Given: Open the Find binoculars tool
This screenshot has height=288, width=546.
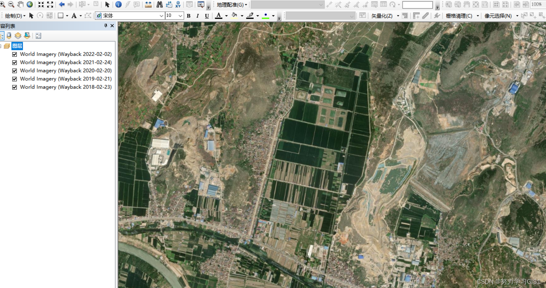Looking at the screenshot, I should [160, 4].
